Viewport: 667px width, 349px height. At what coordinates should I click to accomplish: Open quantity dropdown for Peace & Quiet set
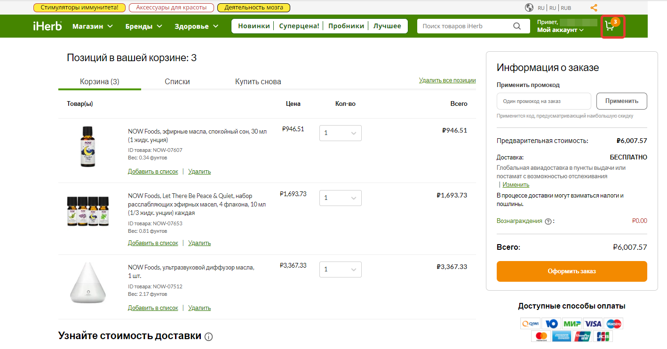[x=341, y=198]
